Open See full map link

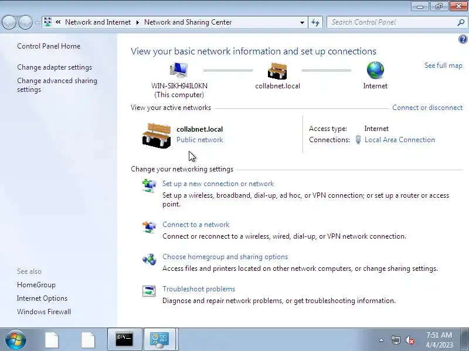coord(443,66)
